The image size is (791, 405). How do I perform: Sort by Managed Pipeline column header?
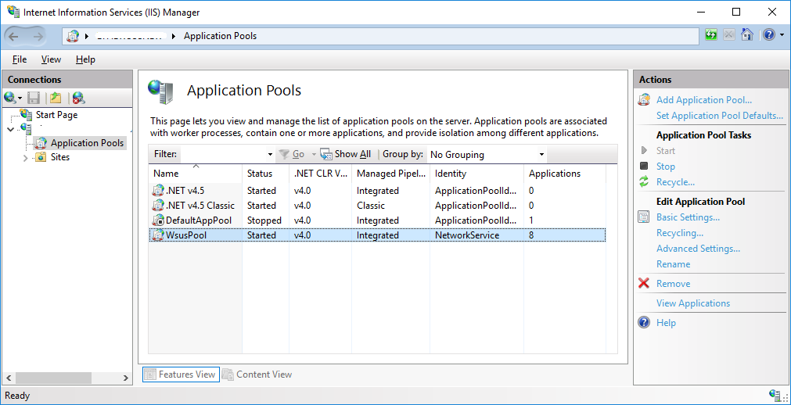tap(391, 174)
